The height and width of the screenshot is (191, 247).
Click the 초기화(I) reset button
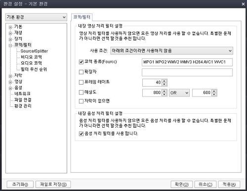(20, 184)
